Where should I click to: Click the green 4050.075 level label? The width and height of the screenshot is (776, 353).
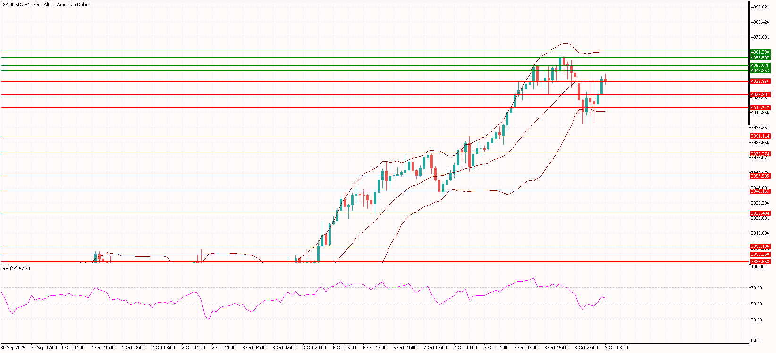click(760, 66)
